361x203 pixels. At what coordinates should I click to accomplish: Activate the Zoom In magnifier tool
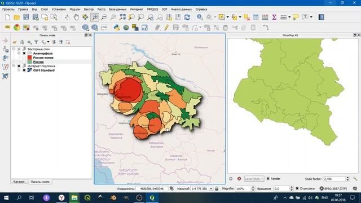95,17
